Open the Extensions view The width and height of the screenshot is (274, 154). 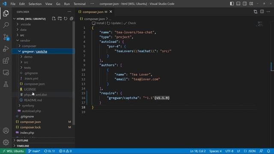pos(6,61)
